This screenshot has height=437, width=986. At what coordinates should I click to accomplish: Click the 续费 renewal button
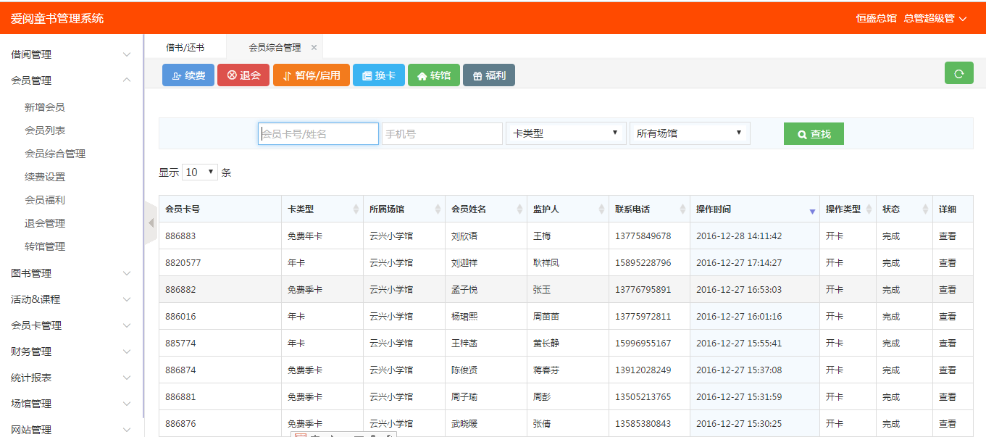click(x=188, y=75)
